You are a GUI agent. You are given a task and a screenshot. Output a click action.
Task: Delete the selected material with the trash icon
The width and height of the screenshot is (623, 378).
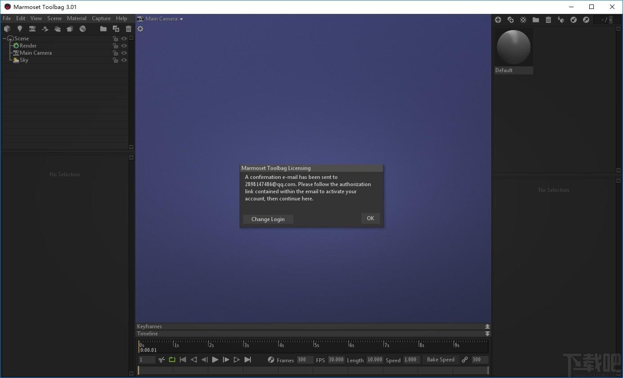(548, 20)
